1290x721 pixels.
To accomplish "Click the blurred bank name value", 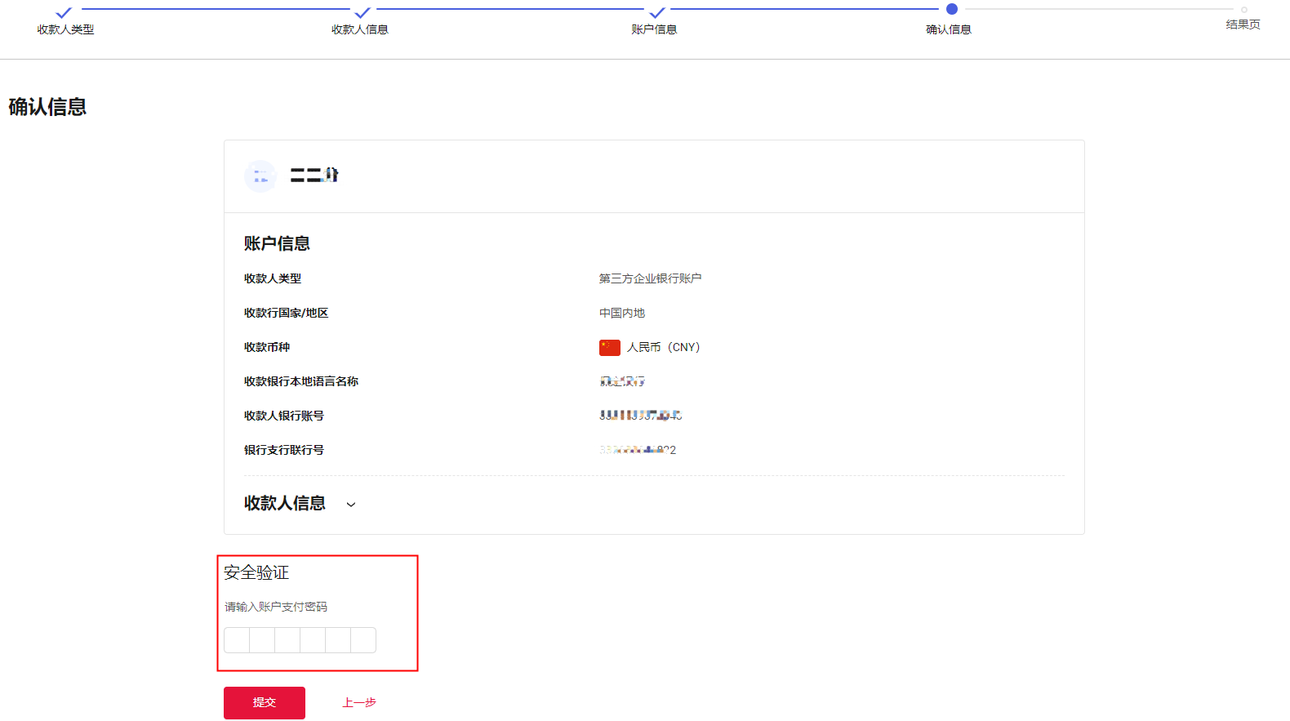I will 622,381.
